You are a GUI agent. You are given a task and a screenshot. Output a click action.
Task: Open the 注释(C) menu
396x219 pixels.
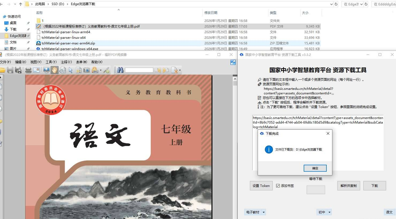(x=66, y=62)
